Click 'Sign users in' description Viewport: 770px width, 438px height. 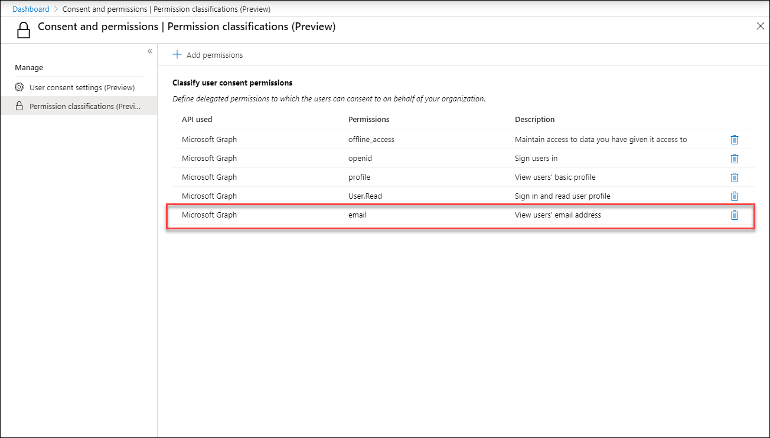tap(536, 159)
